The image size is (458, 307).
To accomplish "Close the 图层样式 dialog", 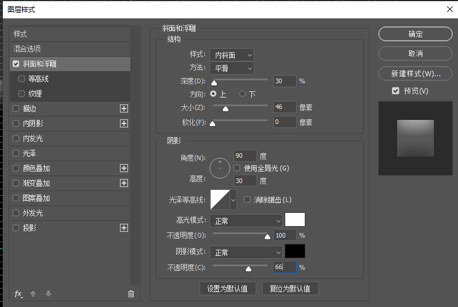I will pyautogui.click(x=450, y=9).
